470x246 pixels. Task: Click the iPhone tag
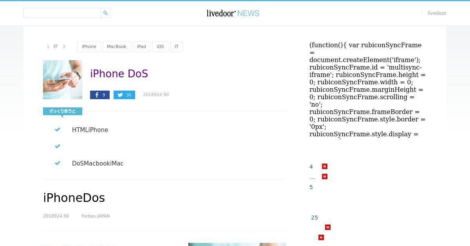coord(89,46)
